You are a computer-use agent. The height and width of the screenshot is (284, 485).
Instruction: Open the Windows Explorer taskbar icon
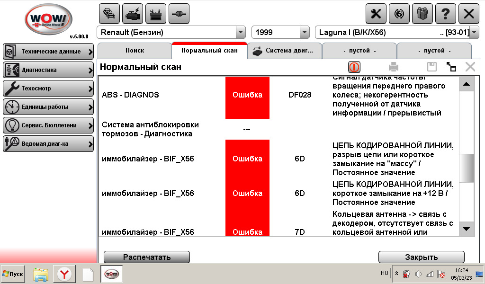(41, 274)
